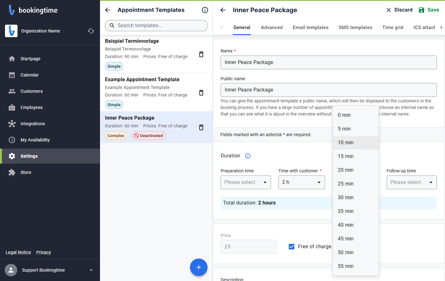Delete the Example Appointment Template
The height and width of the screenshot is (281, 445).
pos(201,93)
